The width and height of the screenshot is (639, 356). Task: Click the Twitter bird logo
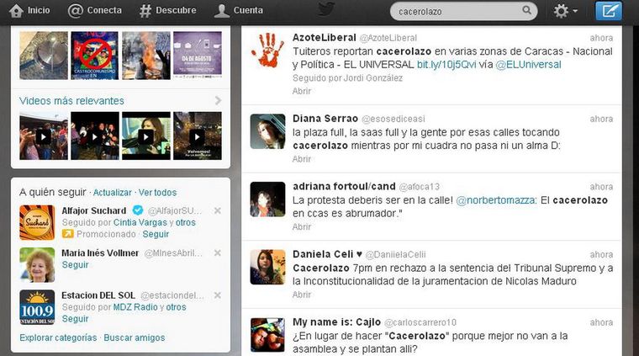click(x=326, y=9)
